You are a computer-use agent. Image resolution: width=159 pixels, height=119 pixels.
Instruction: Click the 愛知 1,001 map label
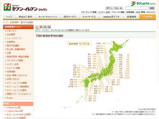(116, 84)
